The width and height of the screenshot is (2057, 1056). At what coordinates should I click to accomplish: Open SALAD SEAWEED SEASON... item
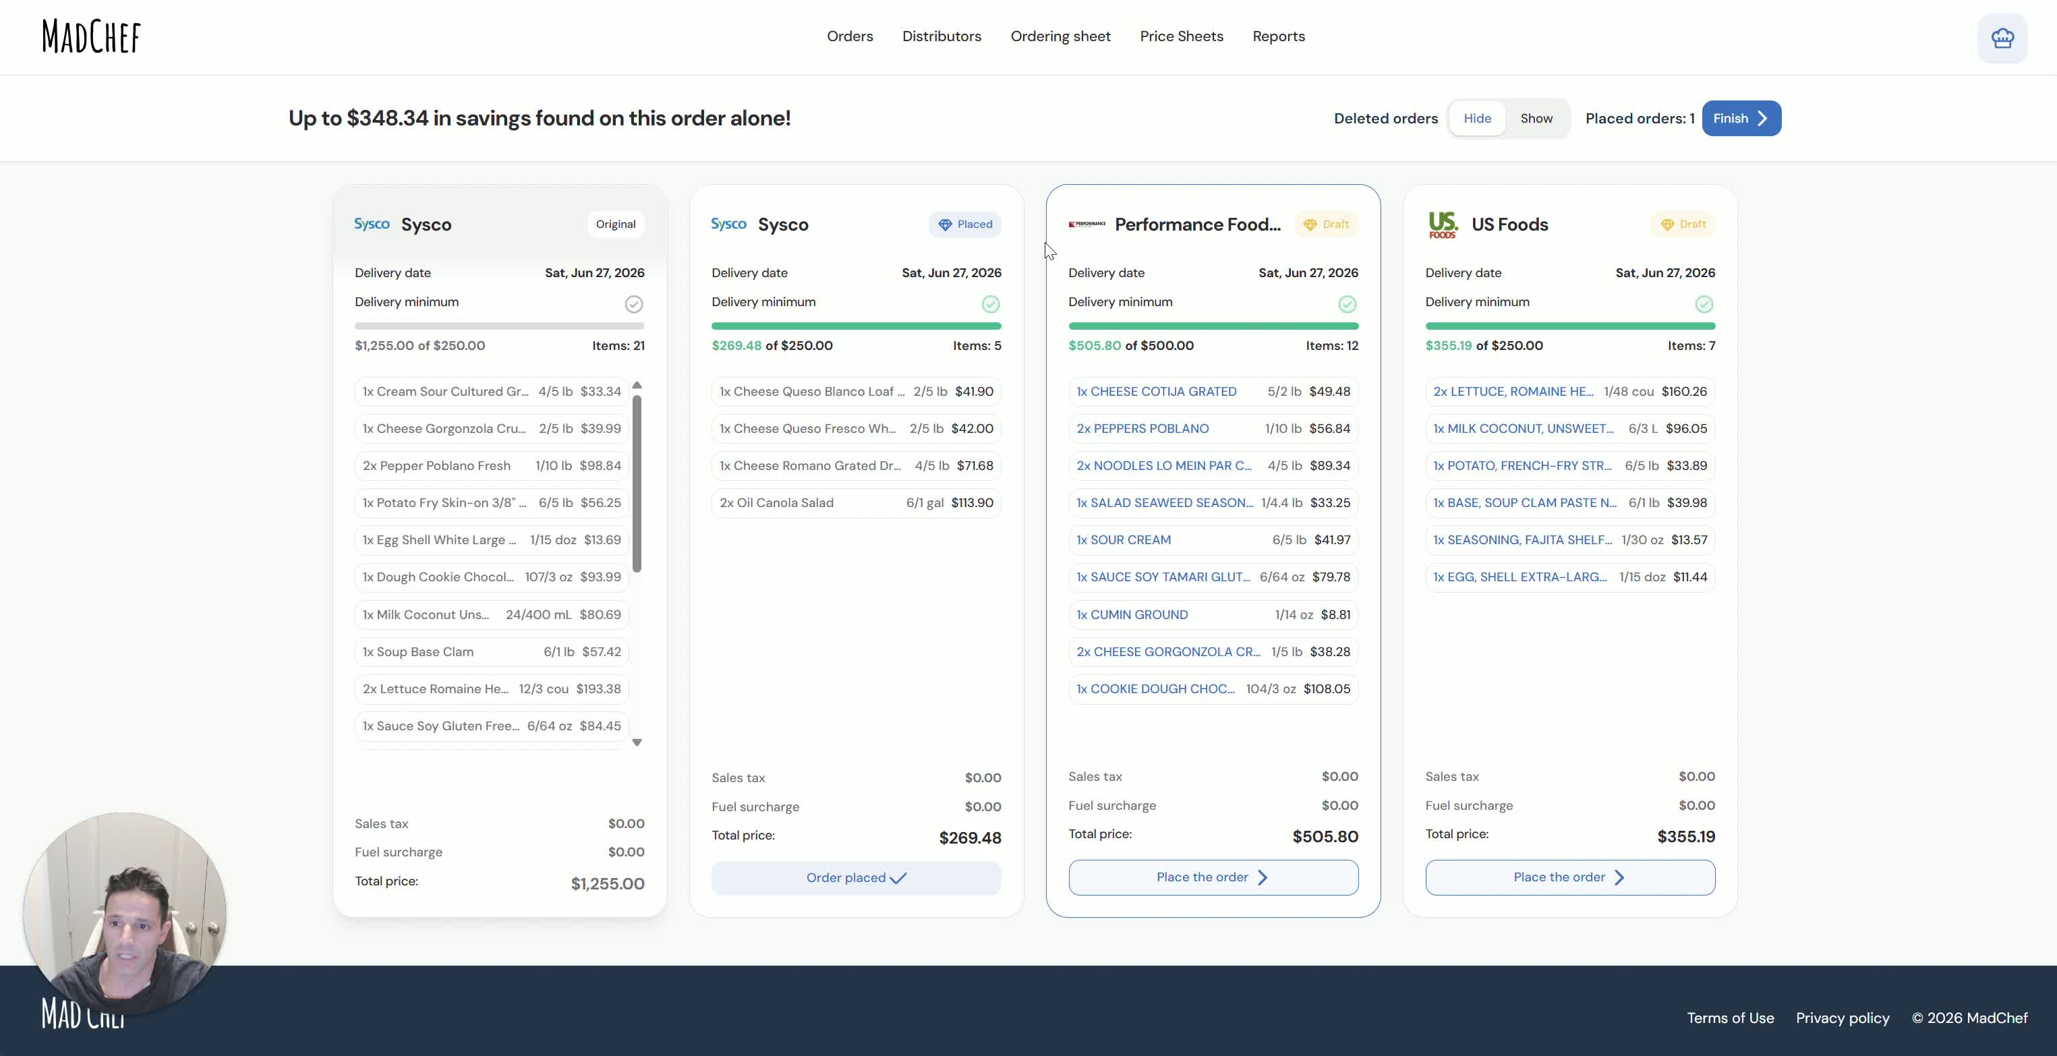click(1213, 503)
